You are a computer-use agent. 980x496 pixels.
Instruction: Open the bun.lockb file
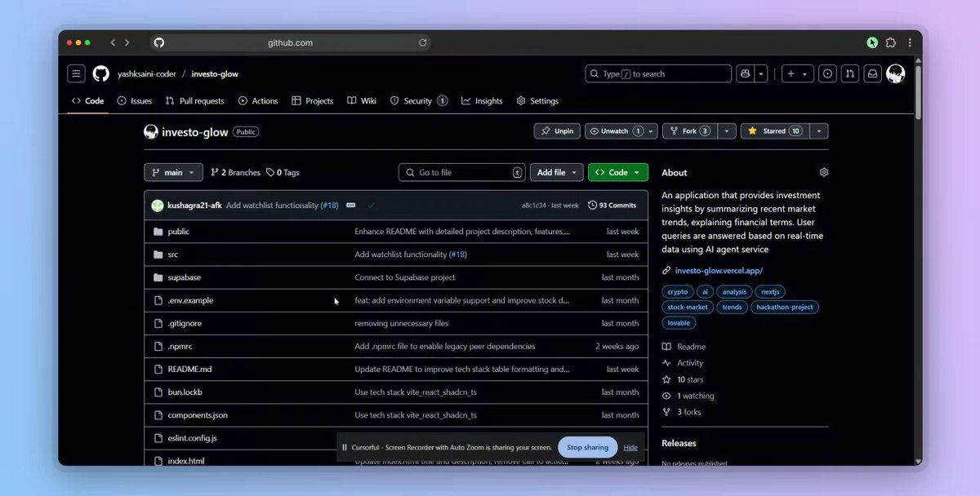(x=185, y=392)
